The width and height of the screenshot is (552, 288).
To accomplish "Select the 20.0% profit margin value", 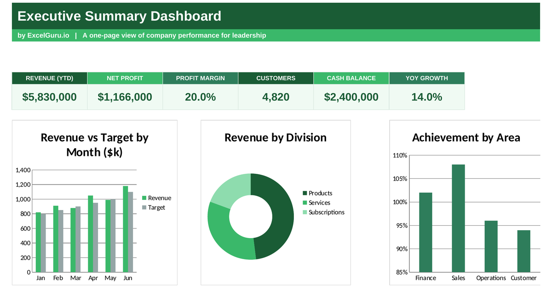I will click(200, 97).
